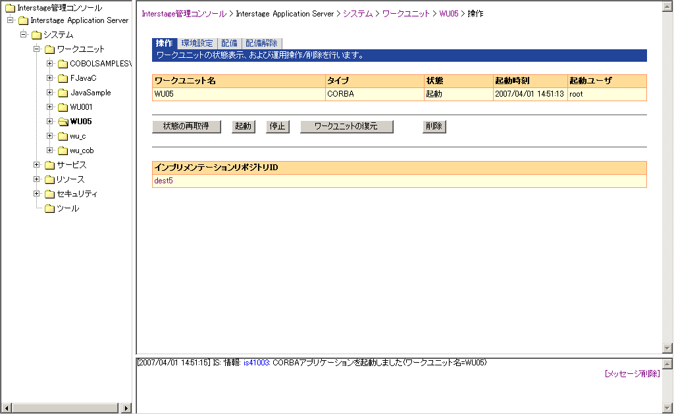Expand the リソース tree node

click(37, 179)
